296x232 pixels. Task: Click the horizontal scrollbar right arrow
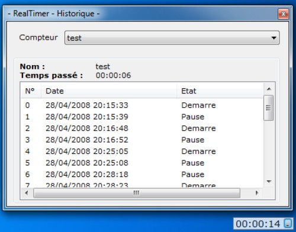point(257,193)
